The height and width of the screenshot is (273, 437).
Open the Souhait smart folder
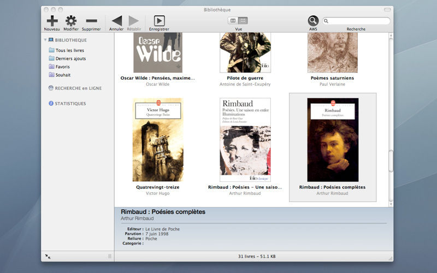(60, 75)
